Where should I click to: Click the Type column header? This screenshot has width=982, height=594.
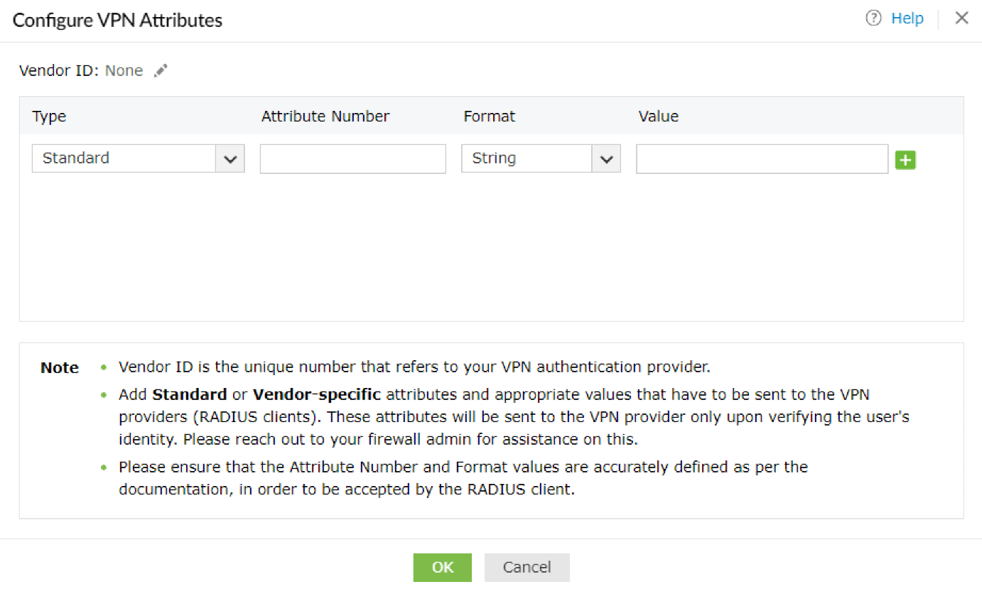(x=49, y=117)
